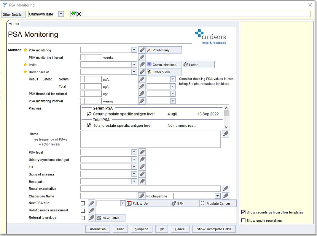
Task: Click the pencil icon on Under care of row
Action: (x=142, y=72)
